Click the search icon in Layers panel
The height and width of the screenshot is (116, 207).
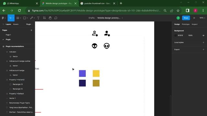coord(4,24)
